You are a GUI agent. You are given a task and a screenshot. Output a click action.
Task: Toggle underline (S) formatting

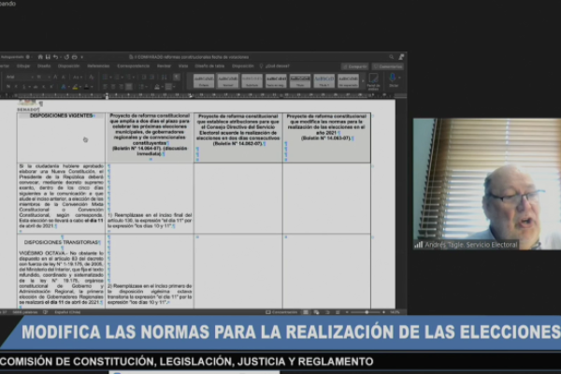[x=24, y=87]
